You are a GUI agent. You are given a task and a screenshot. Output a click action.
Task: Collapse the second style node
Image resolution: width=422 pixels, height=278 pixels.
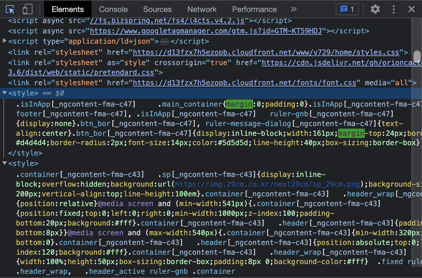click(x=5, y=163)
